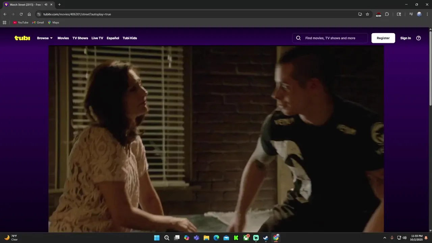Open the Maps bookmark

pyautogui.click(x=53, y=23)
